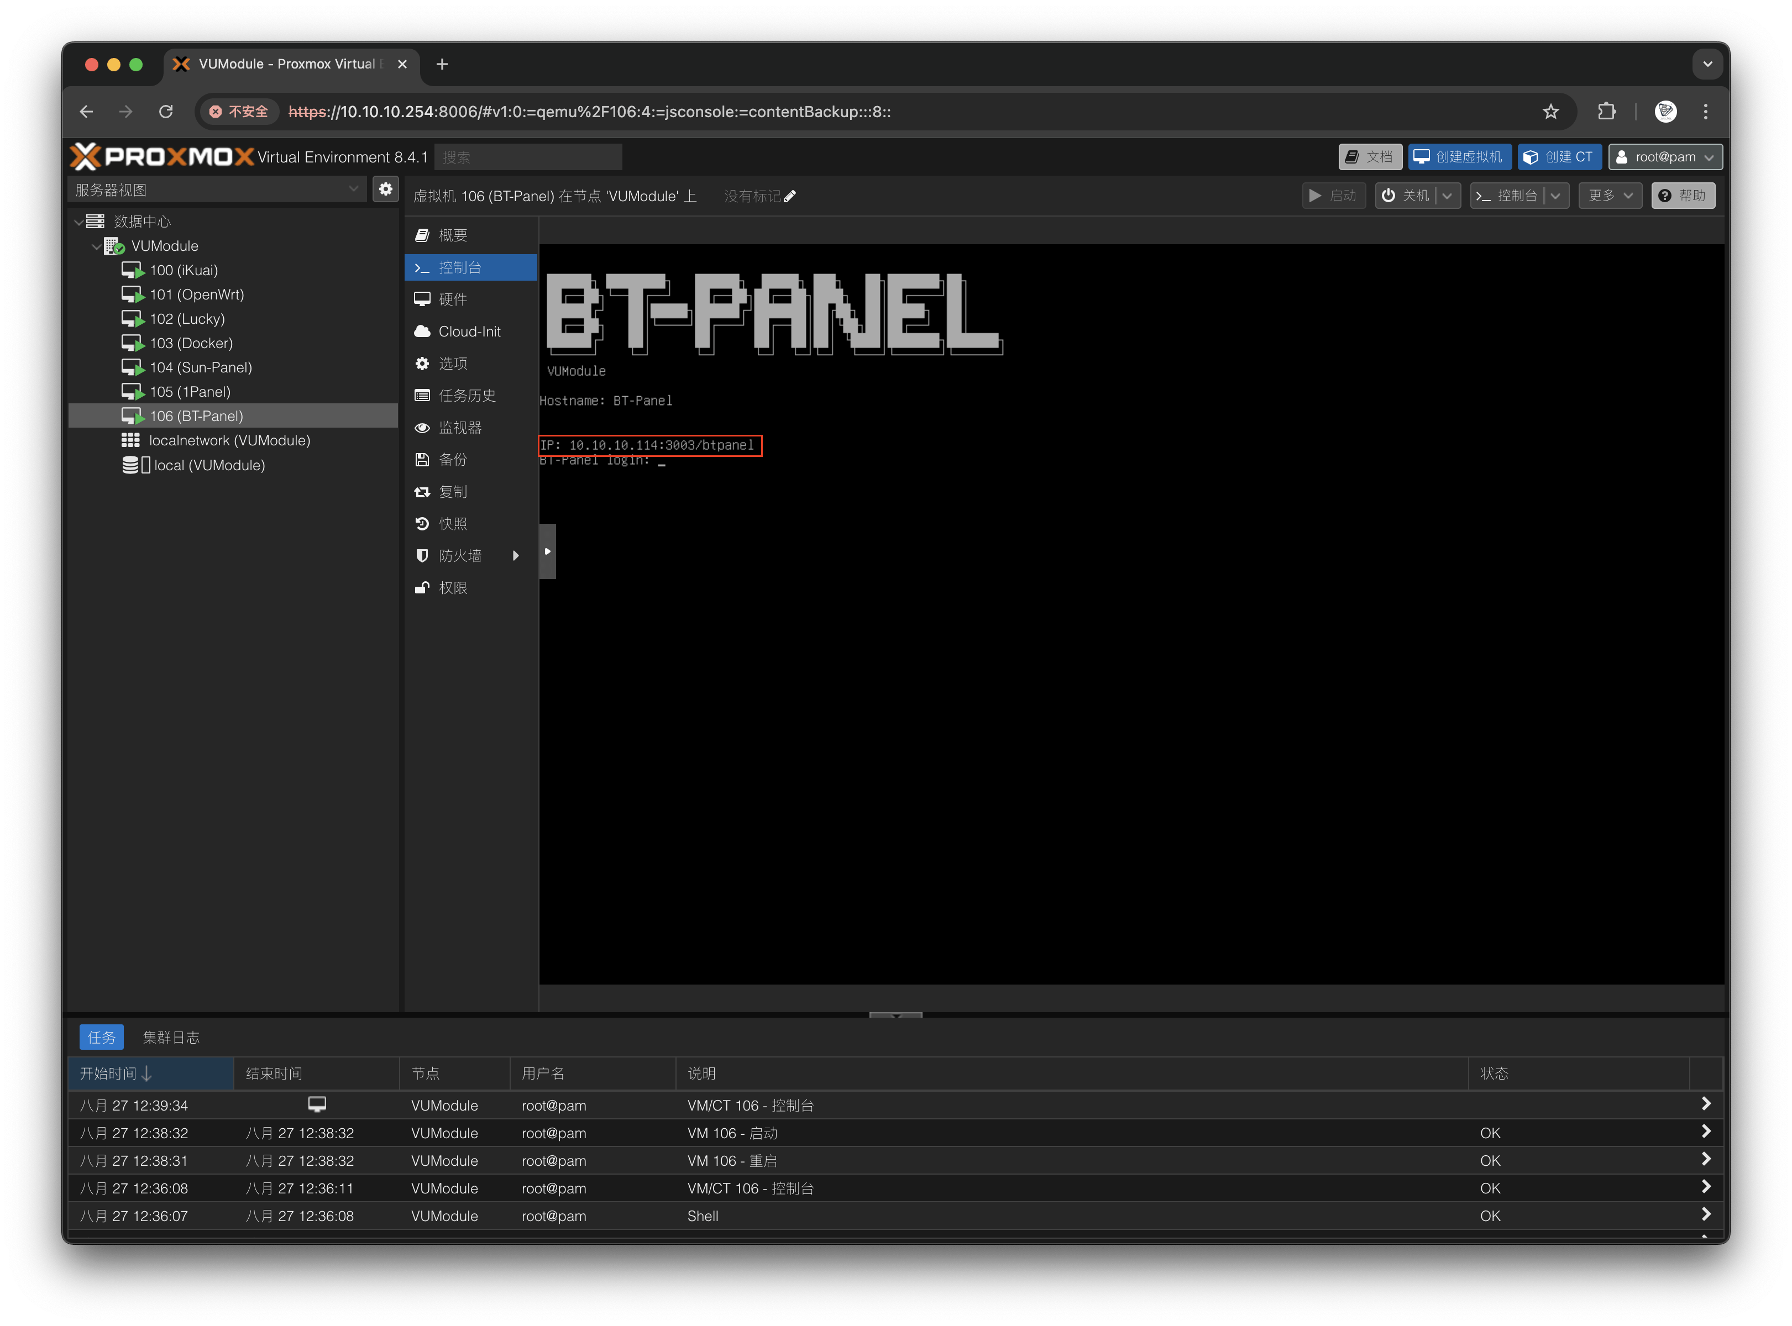Open the root@pam user menu
1792x1326 pixels.
tap(1665, 157)
